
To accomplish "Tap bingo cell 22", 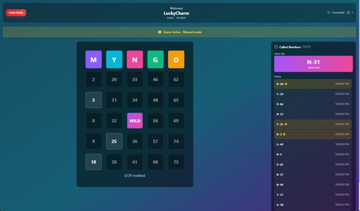I will 114,120.
